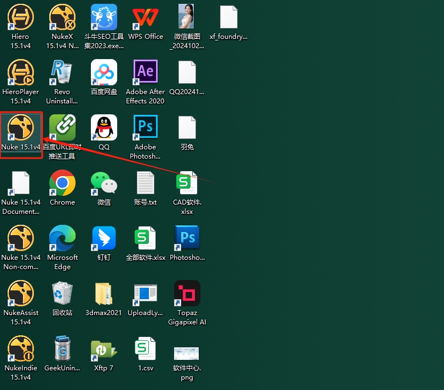Click the 回收站 recycle bin icon
Image resolution: width=444 pixels, height=390 pixels.
pos(62,294)
